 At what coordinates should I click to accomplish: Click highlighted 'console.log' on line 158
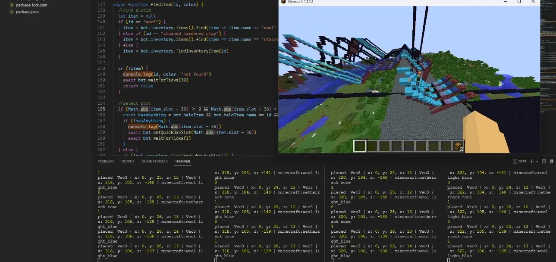[142, 127]
